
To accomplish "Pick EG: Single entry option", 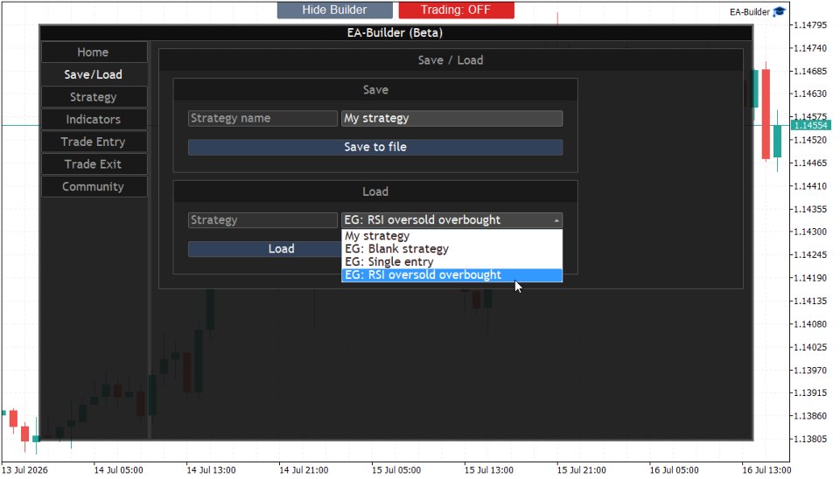I will 451,261.
